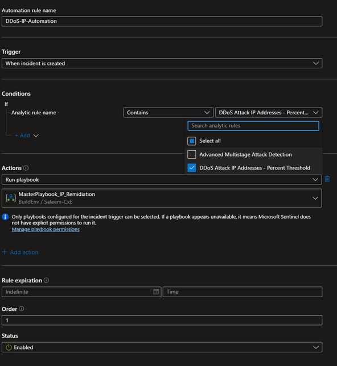Open the Trigger dropdown
This screenshot has height=366, width=337.
[162, 63]
